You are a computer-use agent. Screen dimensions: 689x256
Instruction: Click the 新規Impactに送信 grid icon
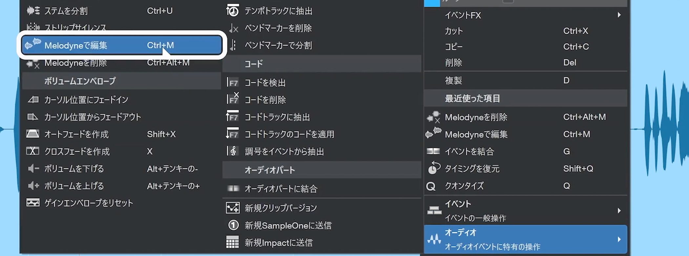(233, 243)
